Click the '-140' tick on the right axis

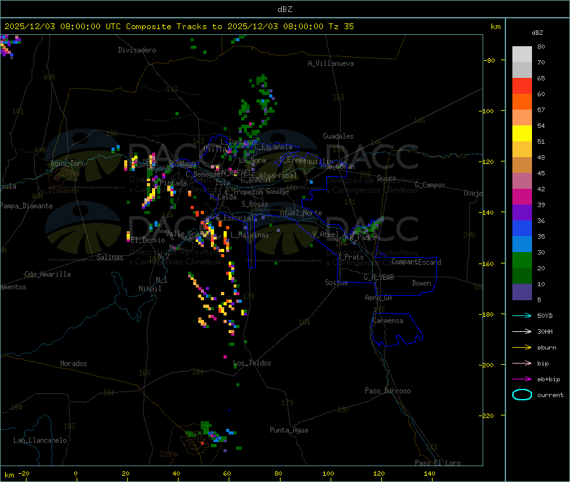(x=488, y=212)
